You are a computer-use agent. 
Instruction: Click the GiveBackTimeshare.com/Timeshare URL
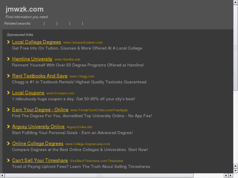click(96, 161)
